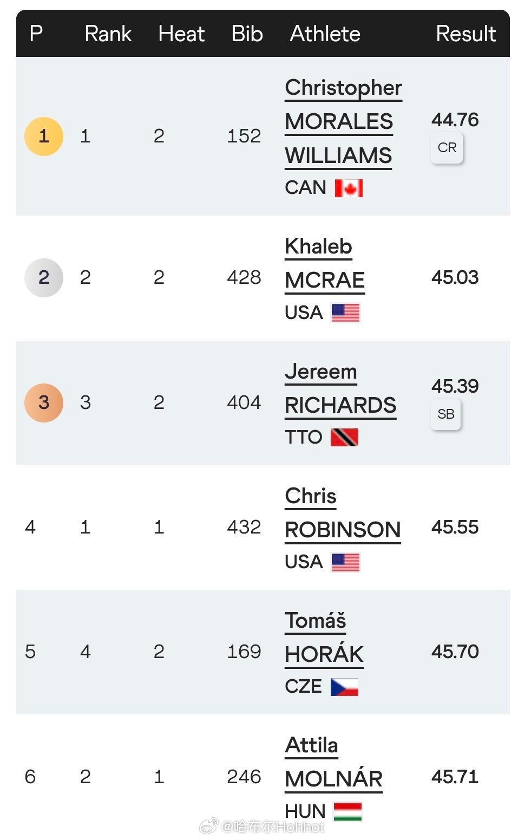Click the silver second place medal badge
The image size is (525, 839).
(x=44, y=277)
